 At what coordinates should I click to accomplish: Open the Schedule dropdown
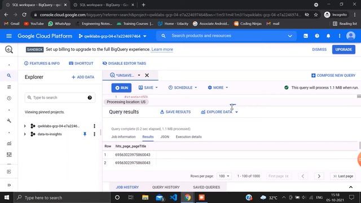click(x=183, y=88)
